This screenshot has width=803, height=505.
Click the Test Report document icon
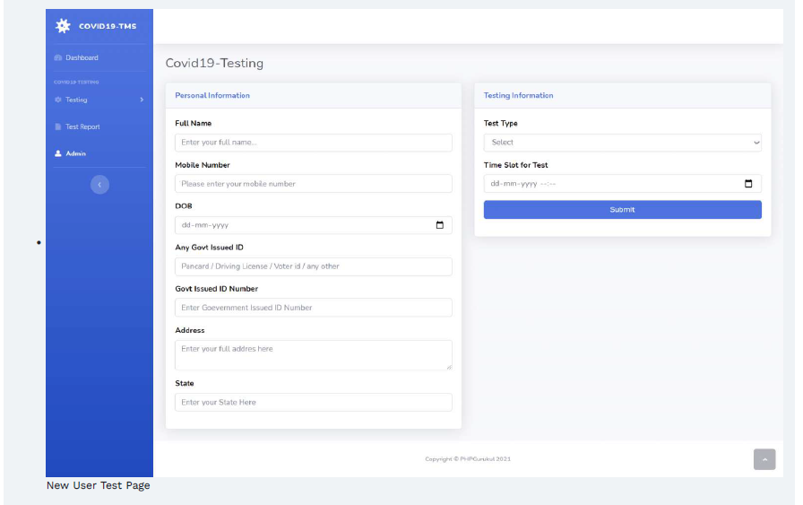tap(58, 126)
